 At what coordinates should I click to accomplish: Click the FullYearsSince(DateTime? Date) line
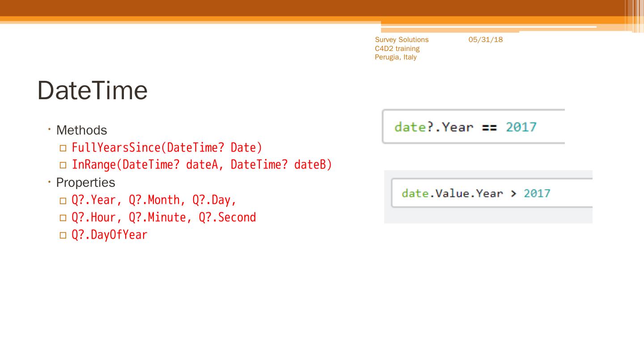click(x=167, y=147)
